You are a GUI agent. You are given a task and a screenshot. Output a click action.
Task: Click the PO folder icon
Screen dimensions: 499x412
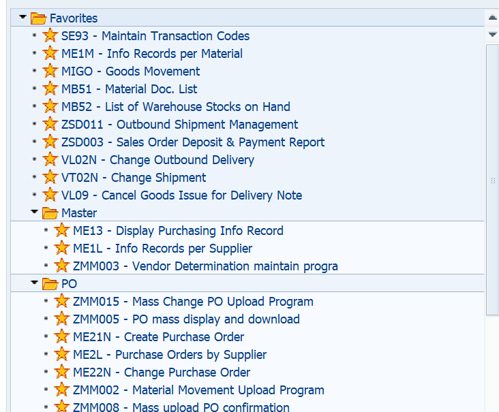[x=50, y=284]
